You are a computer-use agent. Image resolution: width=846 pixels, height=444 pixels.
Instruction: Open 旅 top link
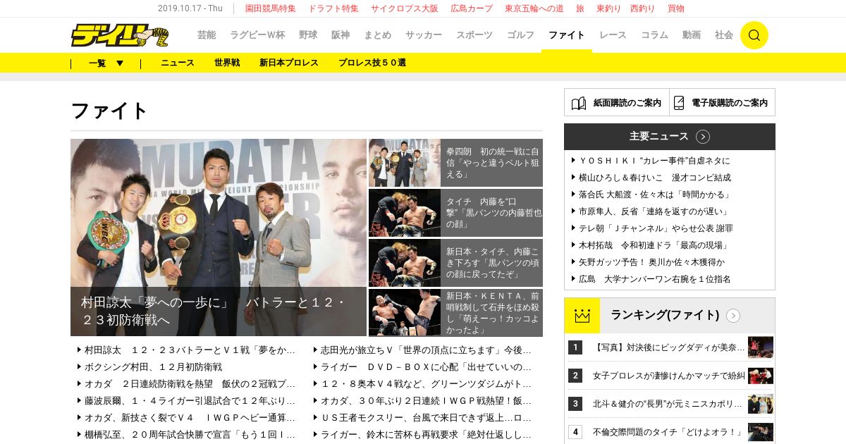tap(580, 8)
